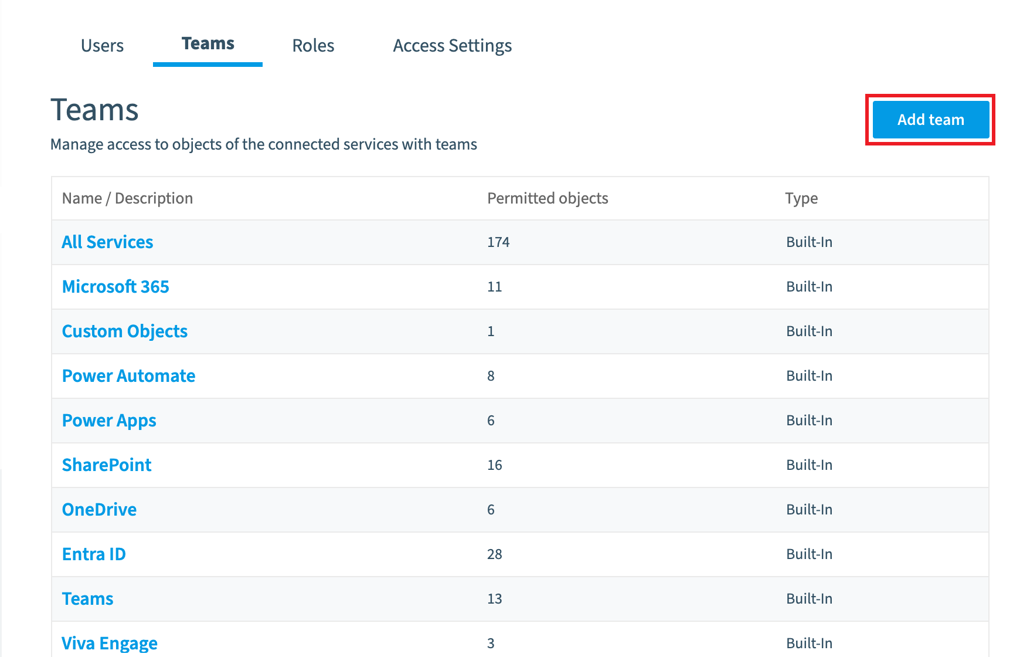This screenshot has height=657, width=1020.
Task: Click Built-In type in Custom Objects row
Action: (809, 331)
